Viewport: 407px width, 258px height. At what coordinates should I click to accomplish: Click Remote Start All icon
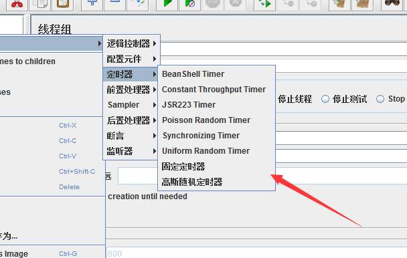point(264,5)
